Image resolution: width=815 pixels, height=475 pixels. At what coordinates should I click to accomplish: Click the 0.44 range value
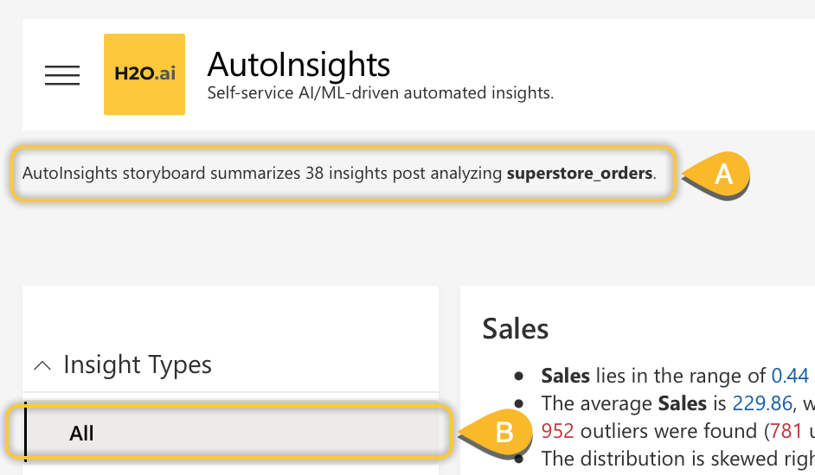(x=789, y=376)
